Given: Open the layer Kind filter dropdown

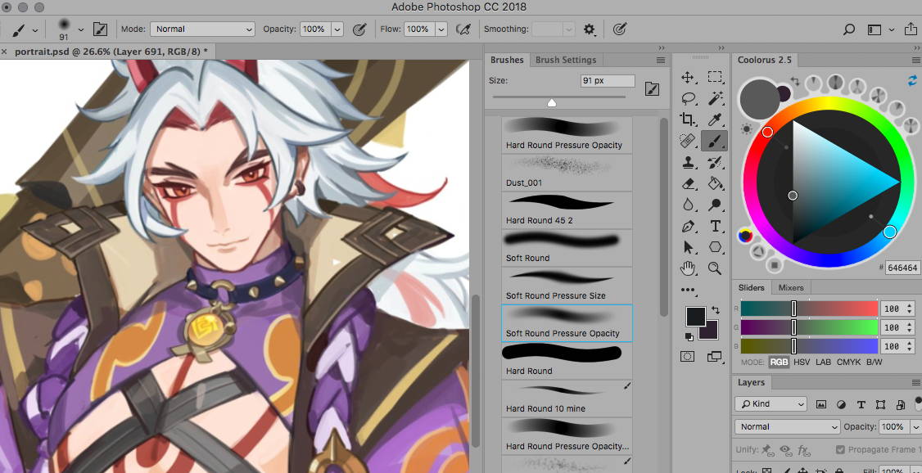Looking at the screenshot, I should point(771,404).
